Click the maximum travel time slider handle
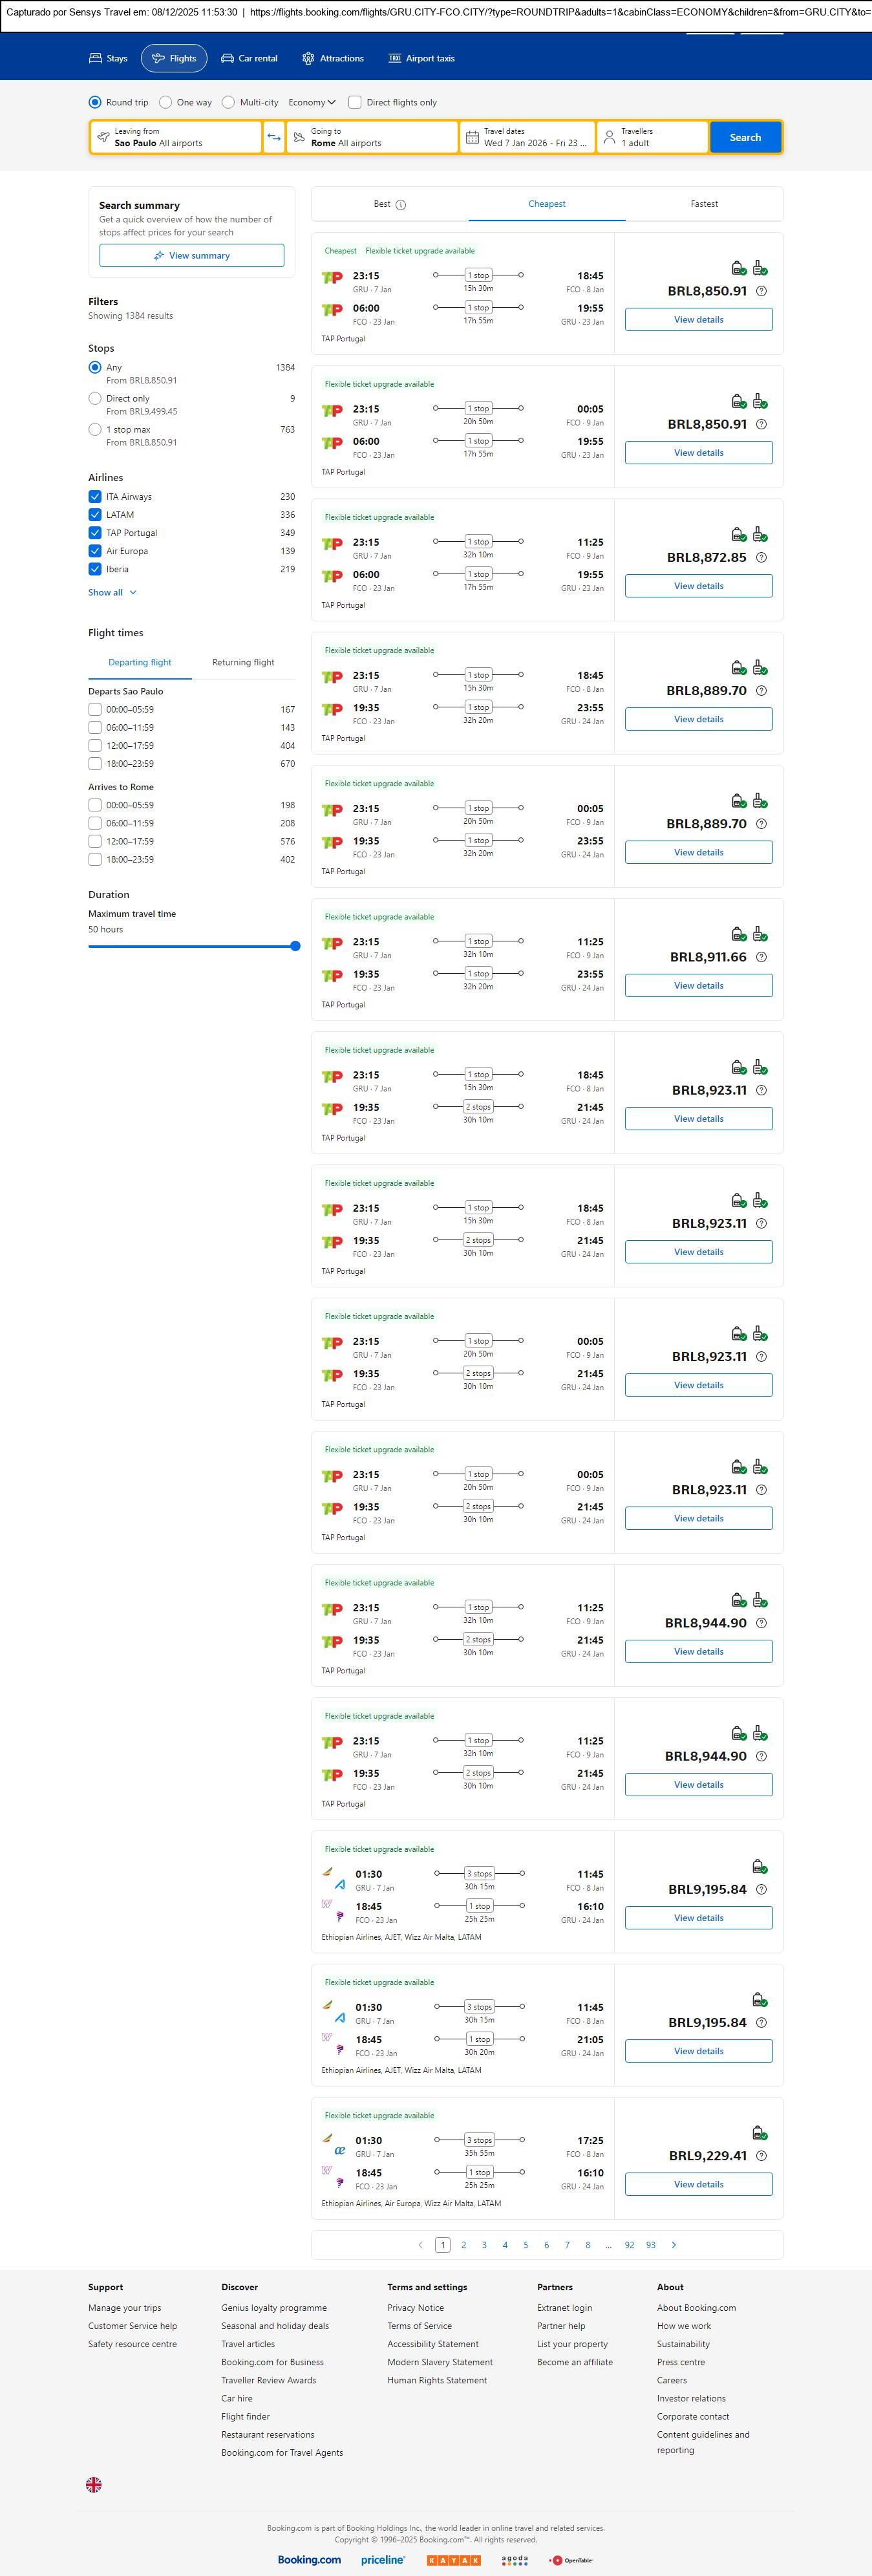This screenshot has height=2576, width=872. (x=295, y=946)
